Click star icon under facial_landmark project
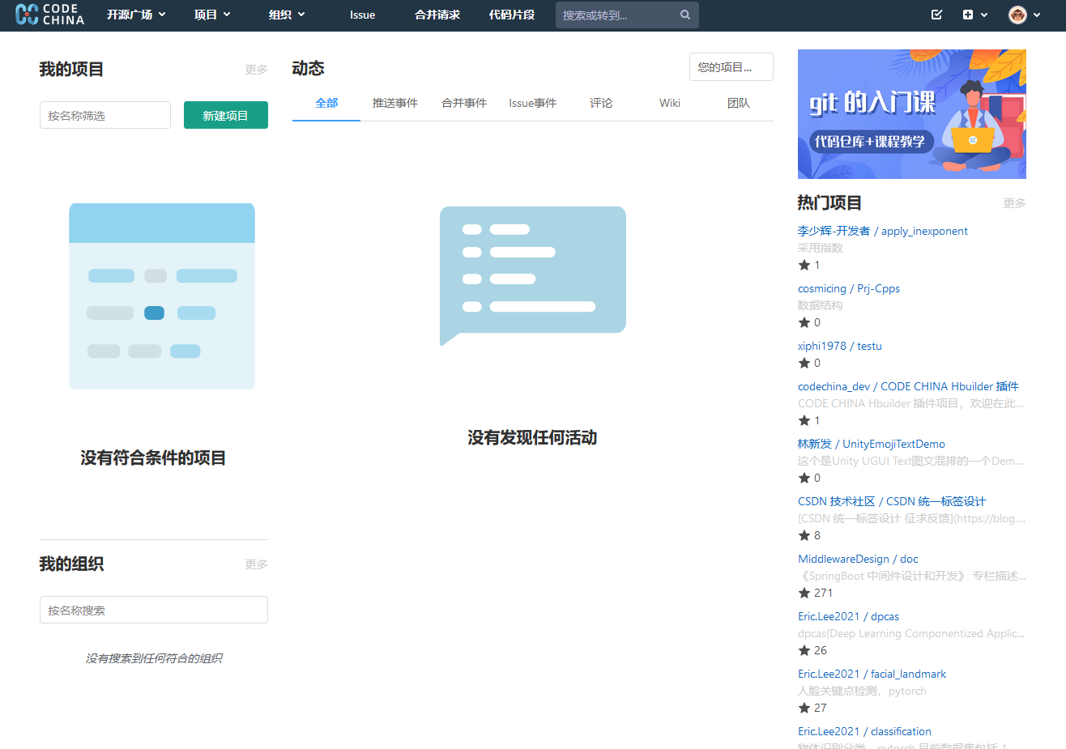This screenshot has height=749, width=1066. tap(804, 709)
